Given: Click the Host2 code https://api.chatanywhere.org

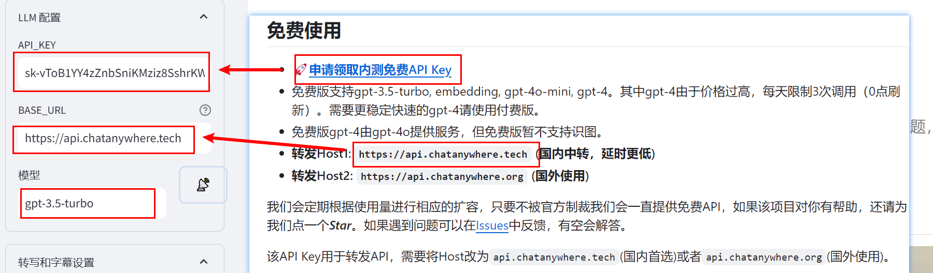Looking at the screenshot, I should click(442, 176).
